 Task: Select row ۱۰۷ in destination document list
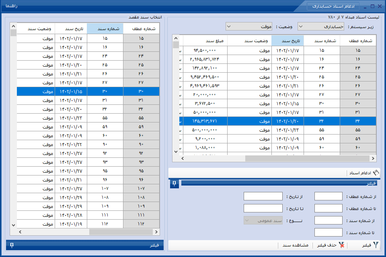[x=88, y=189]
